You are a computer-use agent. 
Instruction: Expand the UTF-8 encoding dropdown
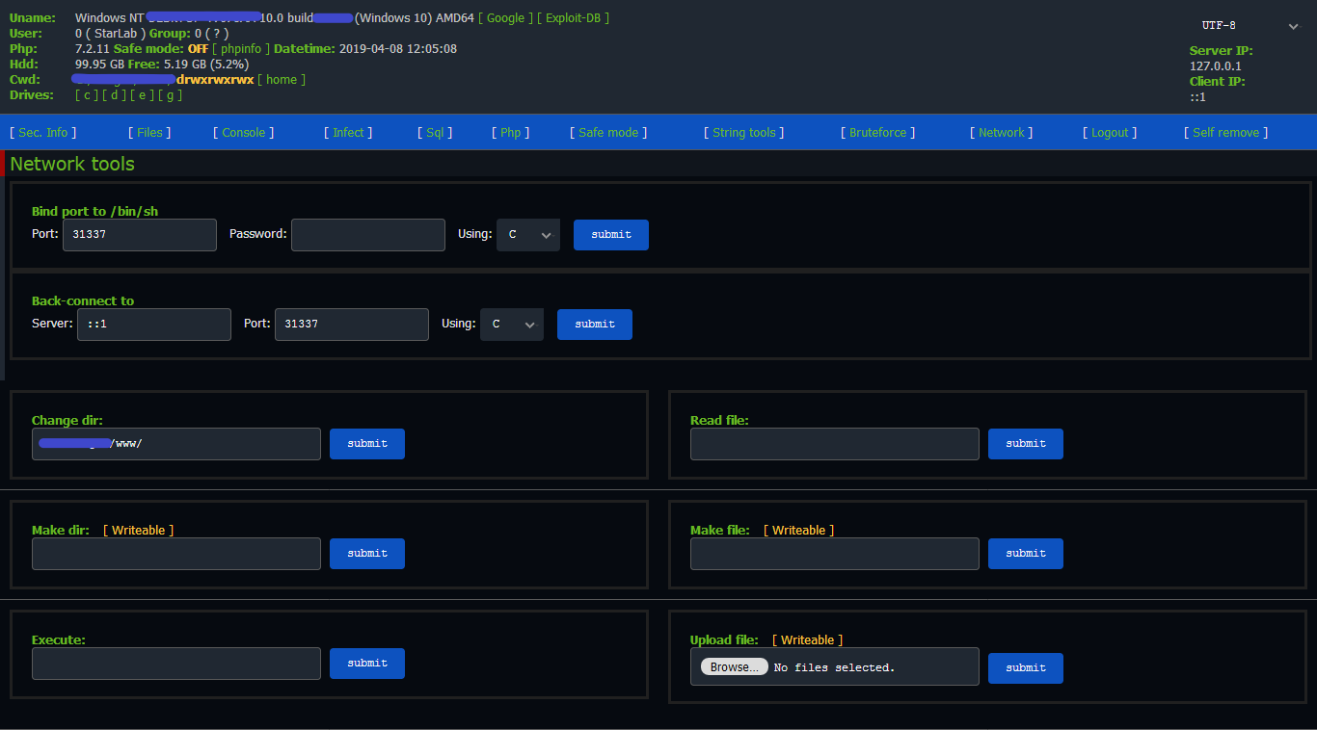coord(1250,26)
